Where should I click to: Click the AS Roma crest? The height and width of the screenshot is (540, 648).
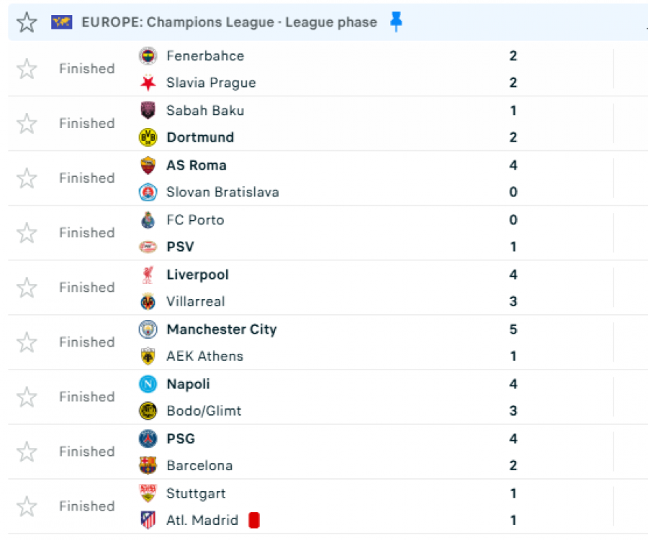148,165
